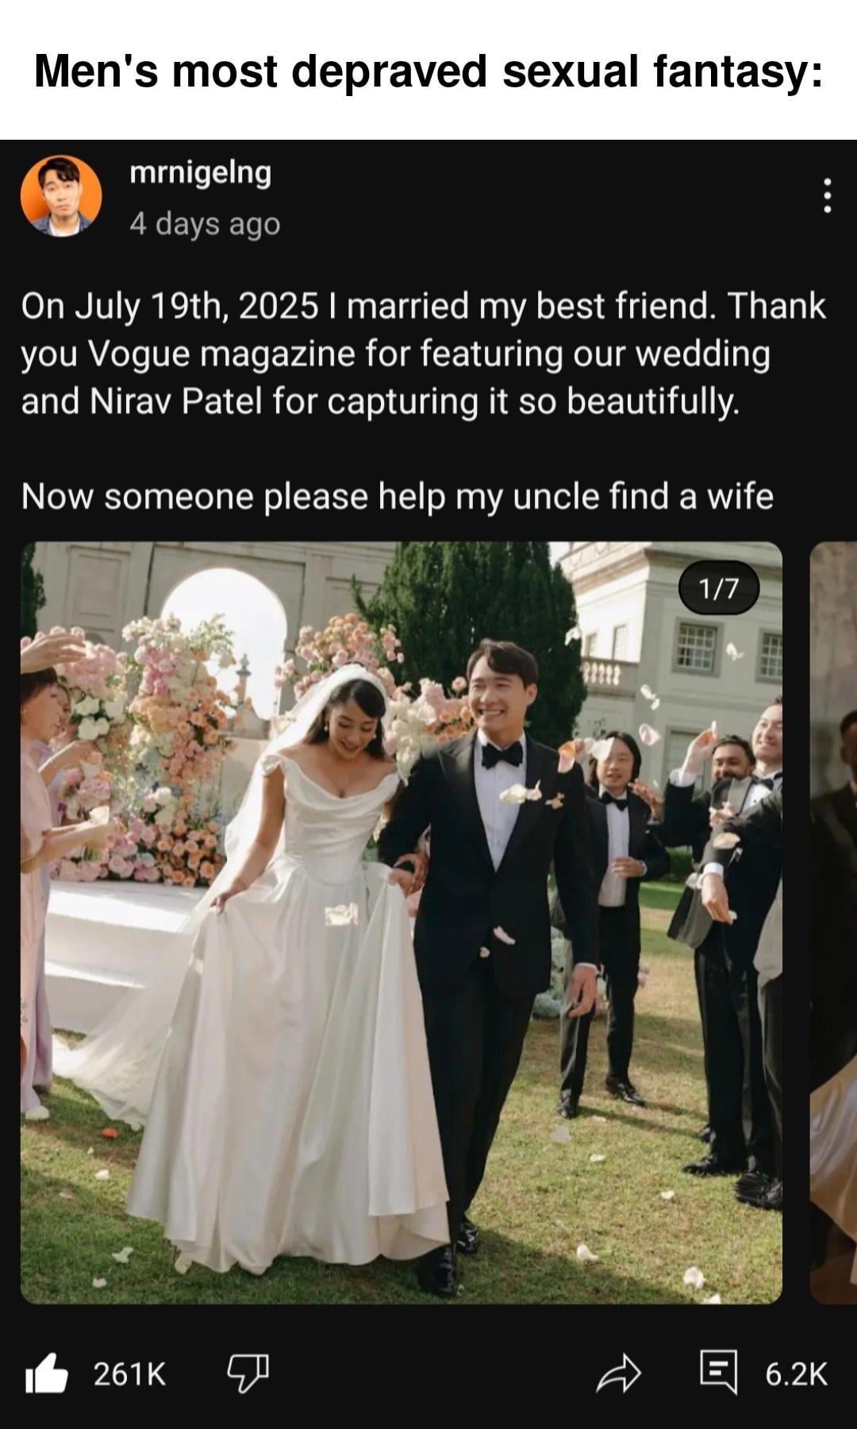Tap the share arrow icon

coord(618,1373)
